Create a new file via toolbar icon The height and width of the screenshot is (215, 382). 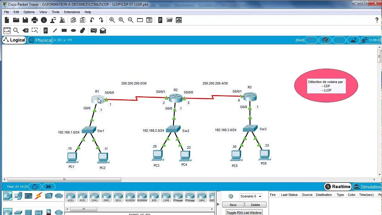coord(7,20)
